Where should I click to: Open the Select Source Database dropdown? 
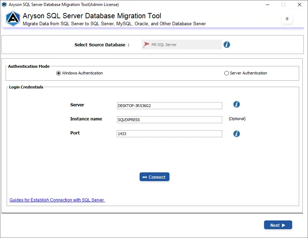(x=181, y=45)
